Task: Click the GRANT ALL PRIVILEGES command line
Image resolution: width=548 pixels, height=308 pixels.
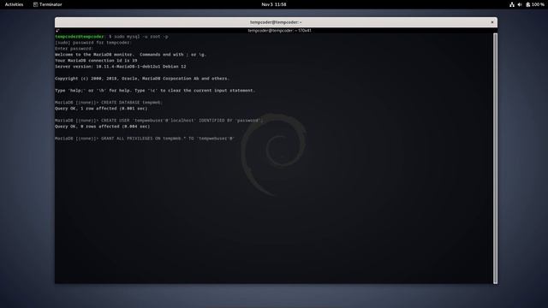Action: click(145, 139)
